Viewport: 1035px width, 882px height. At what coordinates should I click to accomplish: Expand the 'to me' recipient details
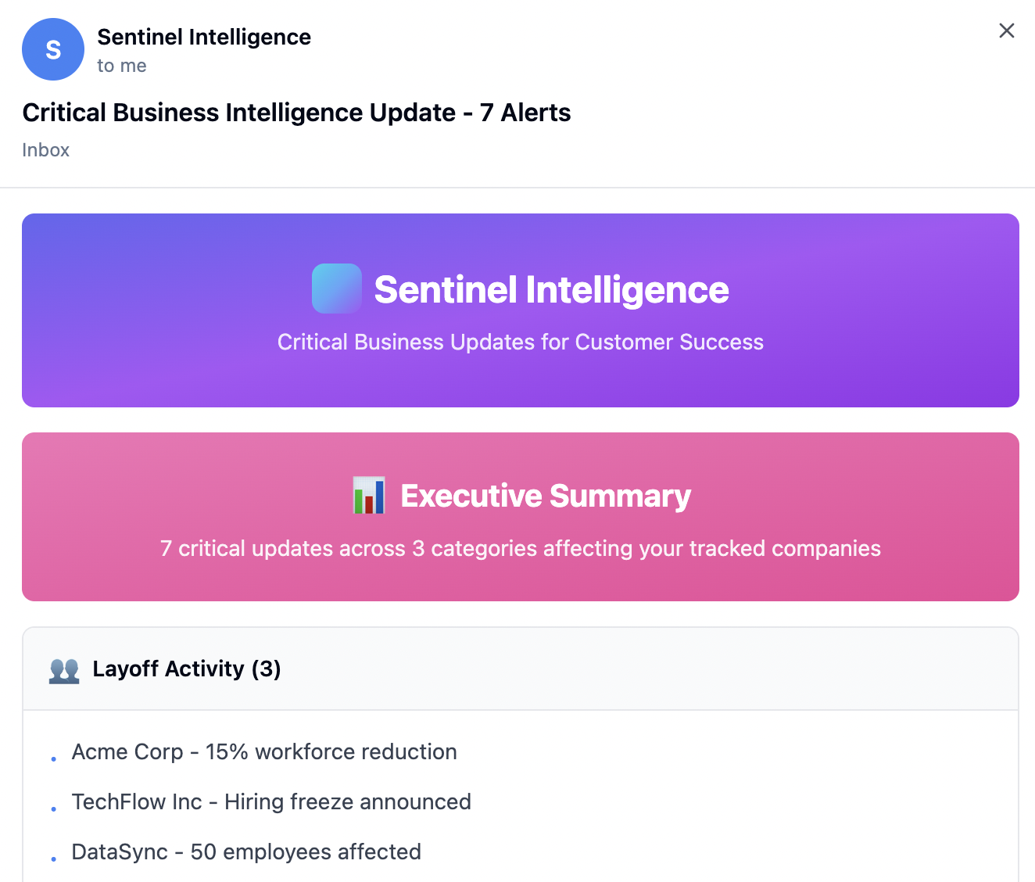point(122,66)
